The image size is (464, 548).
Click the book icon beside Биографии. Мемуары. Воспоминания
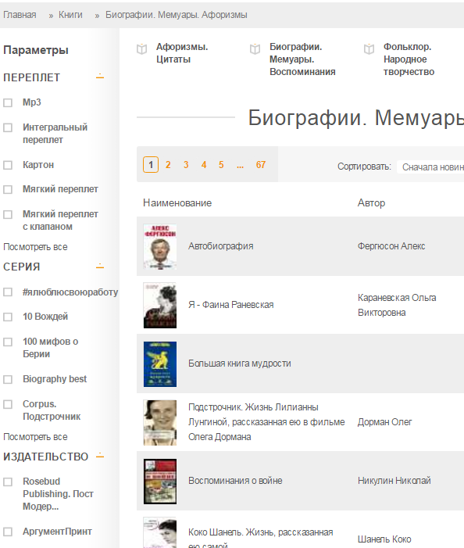255,49
